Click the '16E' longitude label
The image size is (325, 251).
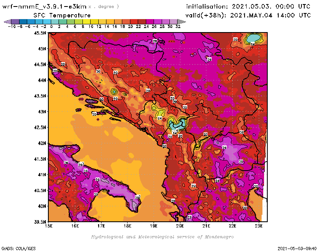click(75, 226)
